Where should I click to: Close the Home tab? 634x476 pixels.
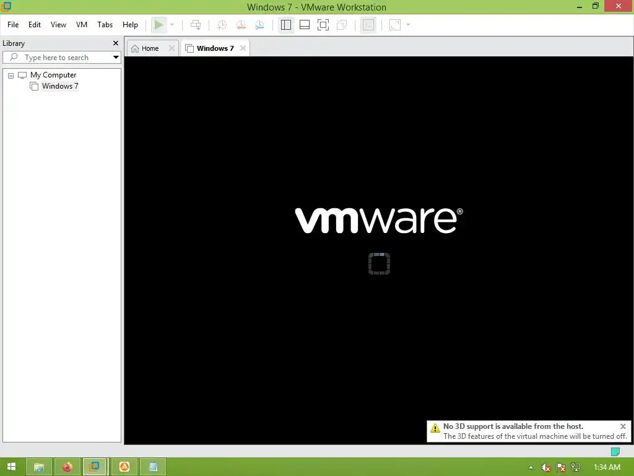pyautogui.click(x=172, y=48)
